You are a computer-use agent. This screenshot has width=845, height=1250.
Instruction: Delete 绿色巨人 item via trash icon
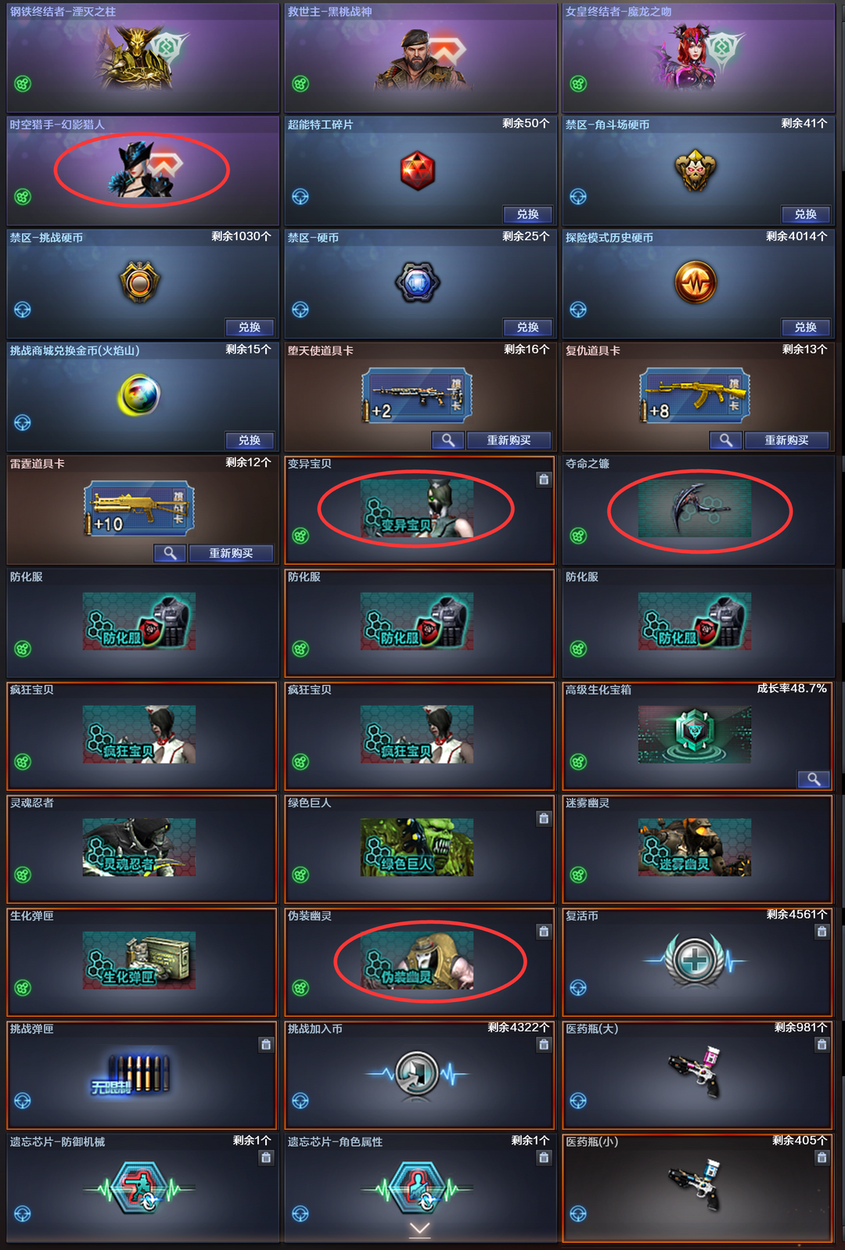544,819
